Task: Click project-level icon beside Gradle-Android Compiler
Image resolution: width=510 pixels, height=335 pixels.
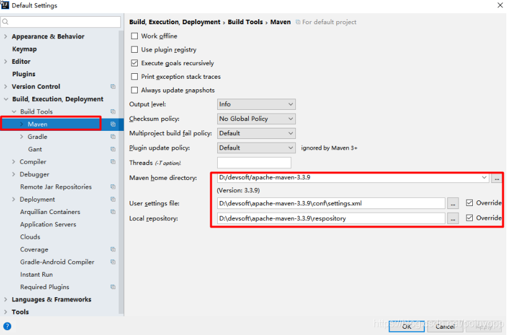Action: [x=113, y=262]
